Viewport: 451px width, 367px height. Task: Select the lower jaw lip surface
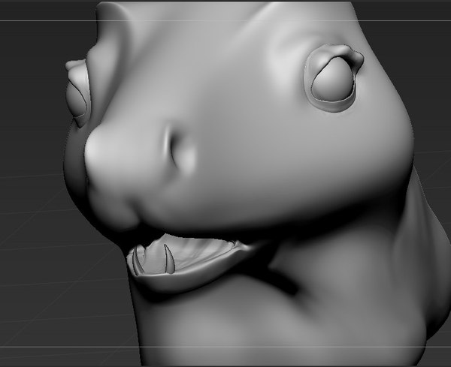188,278
